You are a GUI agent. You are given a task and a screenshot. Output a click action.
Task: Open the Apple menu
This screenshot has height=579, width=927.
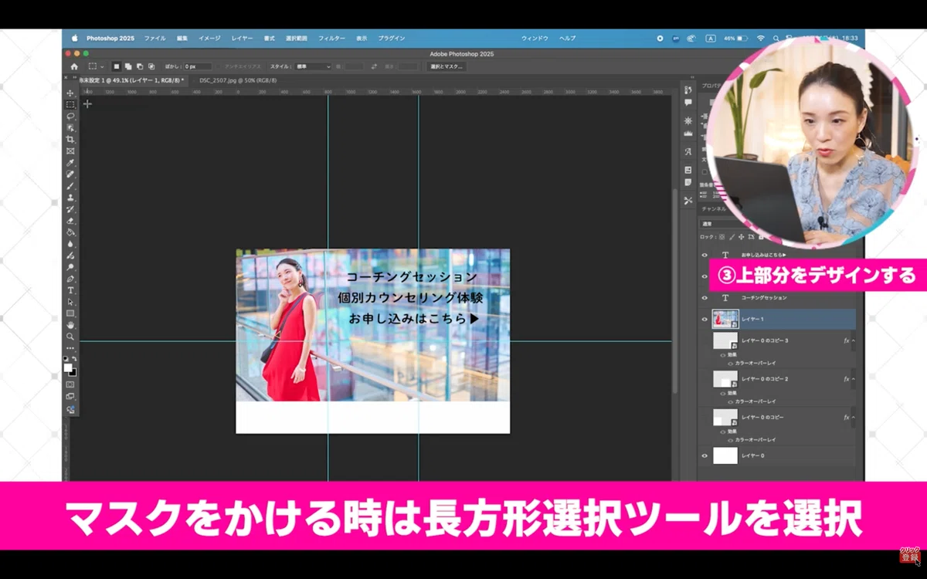75,38
